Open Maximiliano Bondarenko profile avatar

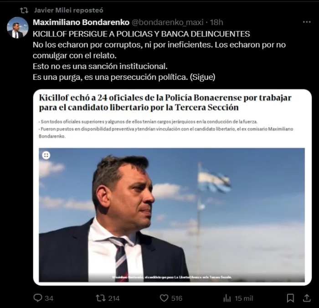17,28
